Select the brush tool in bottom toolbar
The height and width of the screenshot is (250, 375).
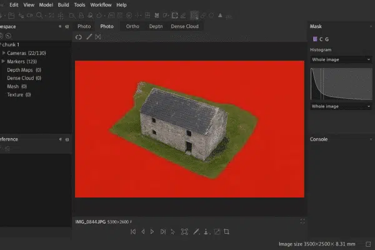[196, 232]
